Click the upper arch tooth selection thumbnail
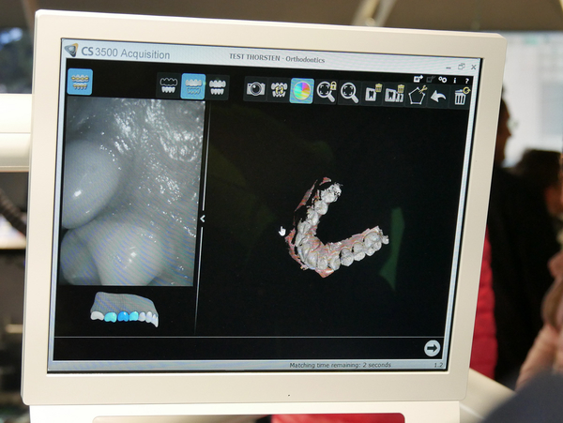Image resolution: width=563 pixels, height=423 pixels. pyautogui.click(x=125, y=309)
